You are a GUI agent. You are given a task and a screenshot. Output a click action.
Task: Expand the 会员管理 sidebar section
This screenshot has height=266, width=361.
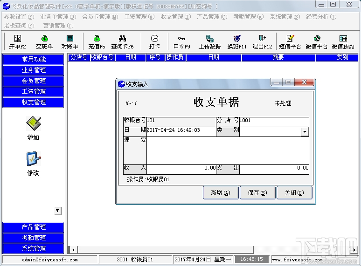click(34, 81)
